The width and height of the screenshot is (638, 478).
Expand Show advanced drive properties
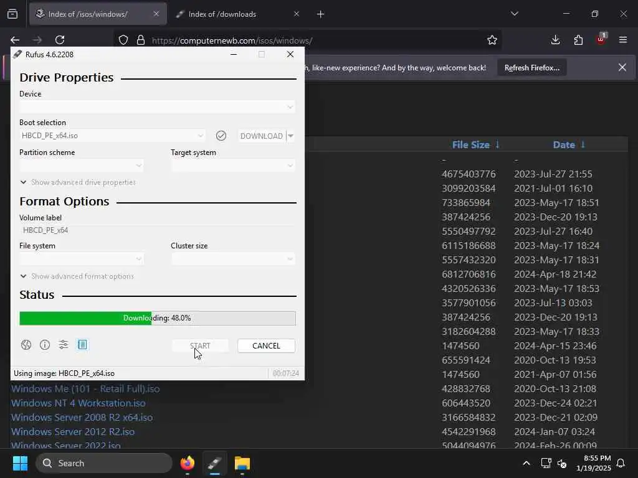78,182
